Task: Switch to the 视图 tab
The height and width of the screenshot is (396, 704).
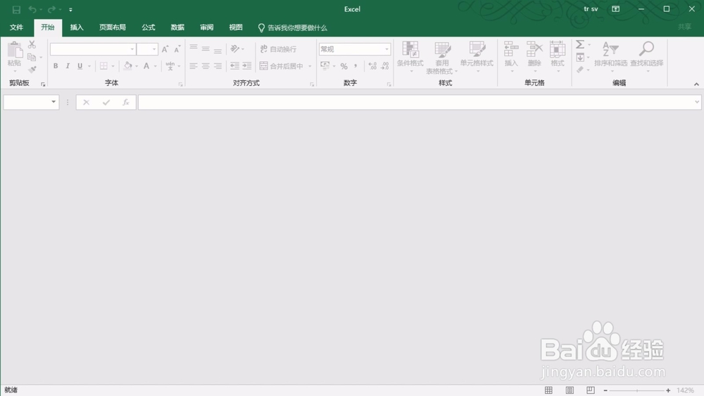Action: [236, 28]
